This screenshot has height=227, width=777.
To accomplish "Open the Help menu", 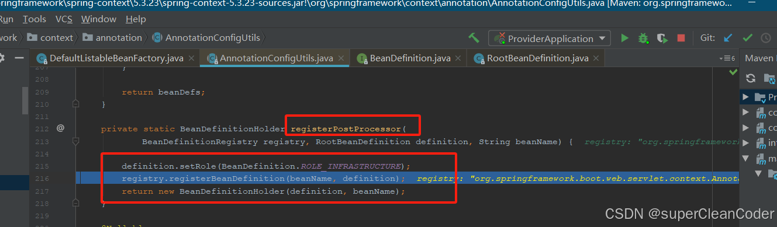I will 136,19.
